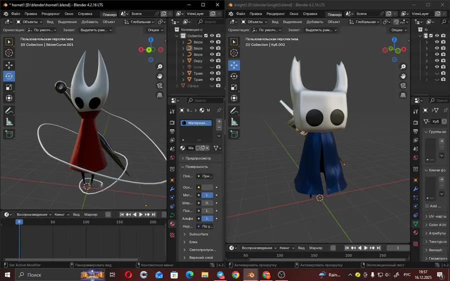The height and width of the screenshot is (281, 450).
Task: Click the zoom magnifier in knight3 viewport
Action: point(403,66)
